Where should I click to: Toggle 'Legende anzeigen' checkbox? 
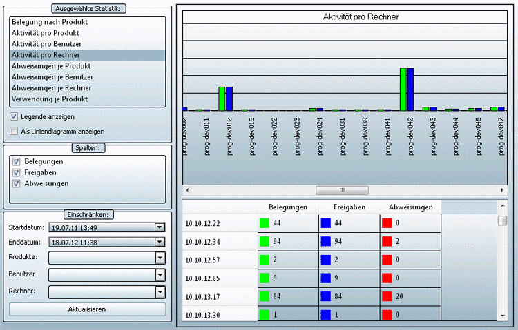pos(14,116)
